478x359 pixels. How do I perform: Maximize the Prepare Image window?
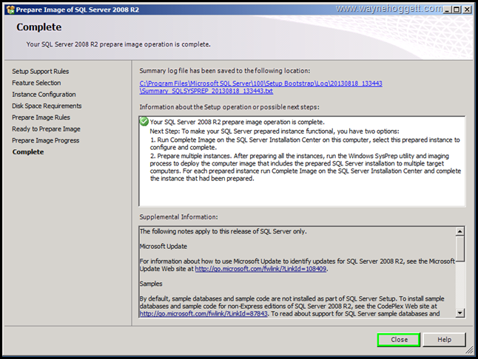point(457,10)
